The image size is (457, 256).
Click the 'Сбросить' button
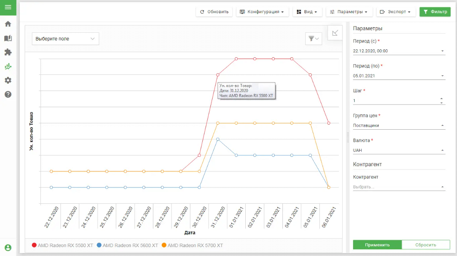point(426,245)
